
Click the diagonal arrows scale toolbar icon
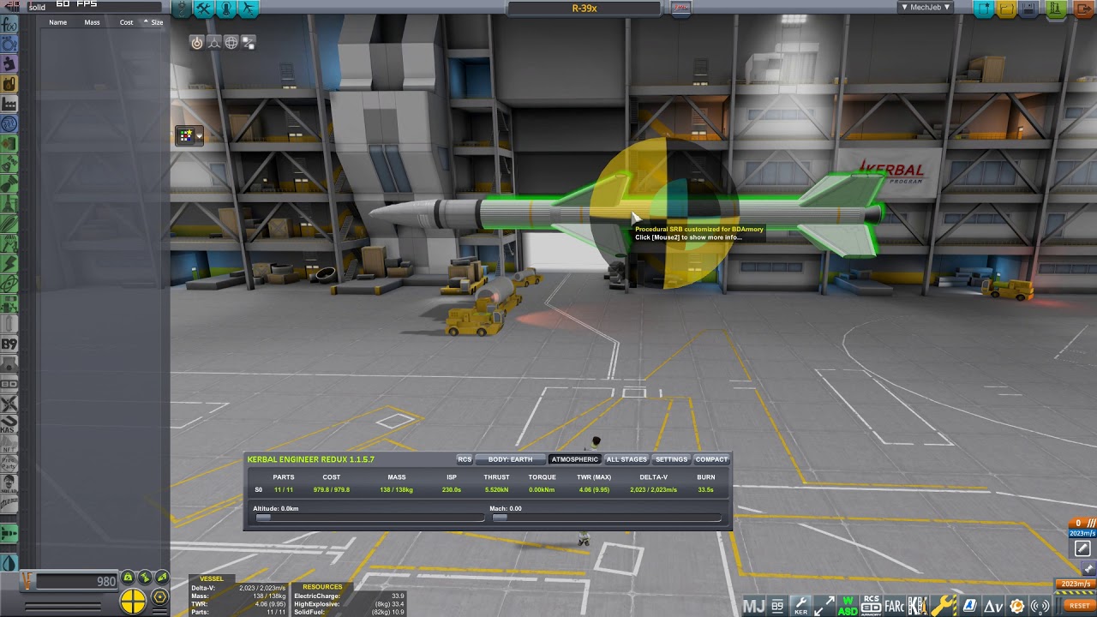click(824, 606)
